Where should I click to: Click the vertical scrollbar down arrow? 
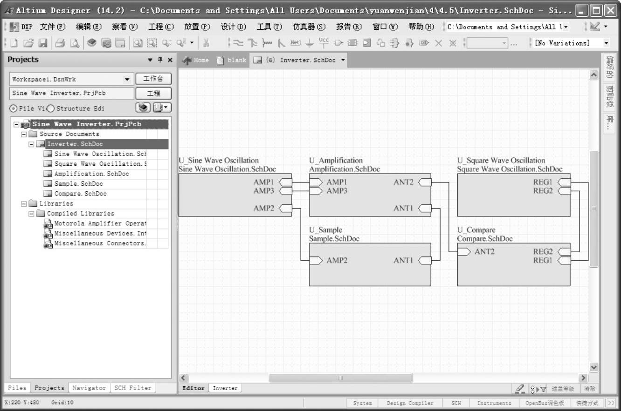(593, 367)
